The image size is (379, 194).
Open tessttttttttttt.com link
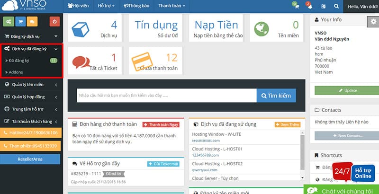click(x=206, y=141)
